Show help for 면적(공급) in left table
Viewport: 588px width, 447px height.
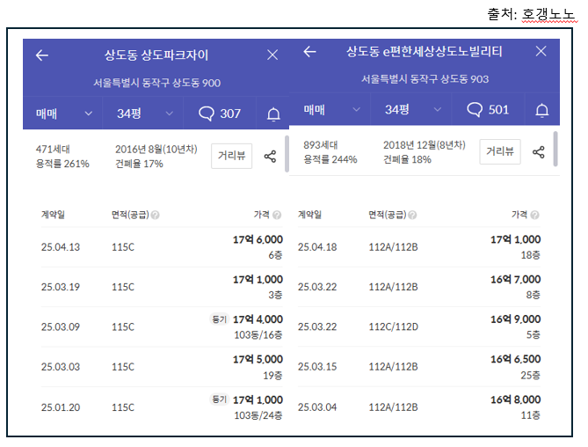tap(155, 215)
